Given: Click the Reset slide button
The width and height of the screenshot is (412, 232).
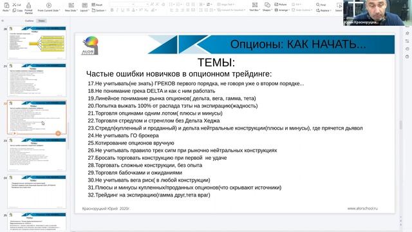Looking at the screenshot, I should click(x=97, y=5).
